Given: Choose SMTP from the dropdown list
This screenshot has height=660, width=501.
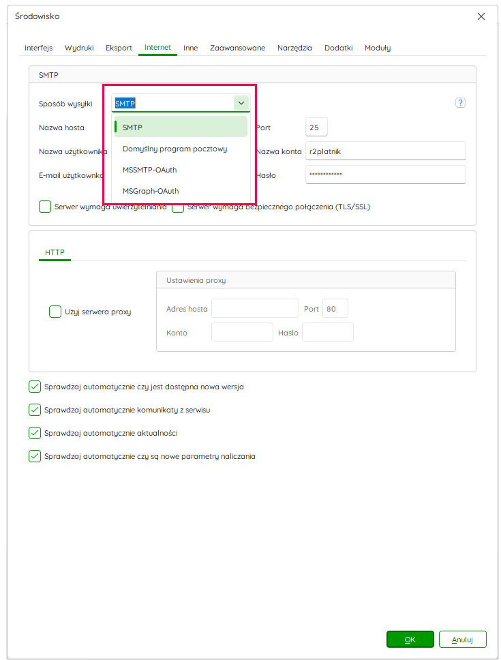Looking at the screenshot, I should (181, 127).
